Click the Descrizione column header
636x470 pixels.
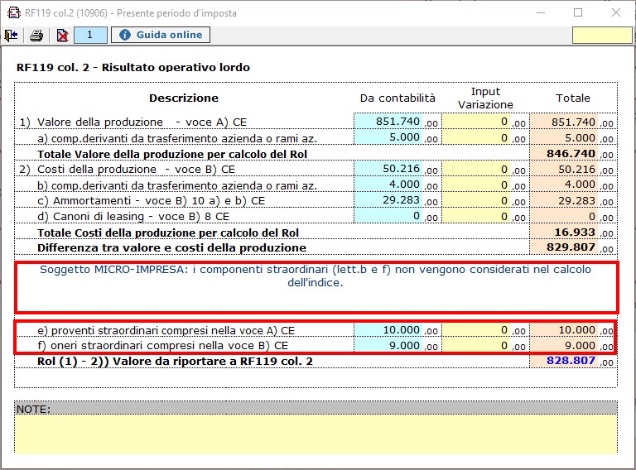[x=184, y=98]
